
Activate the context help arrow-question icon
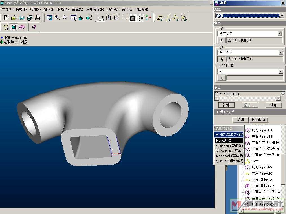(34, 27)
